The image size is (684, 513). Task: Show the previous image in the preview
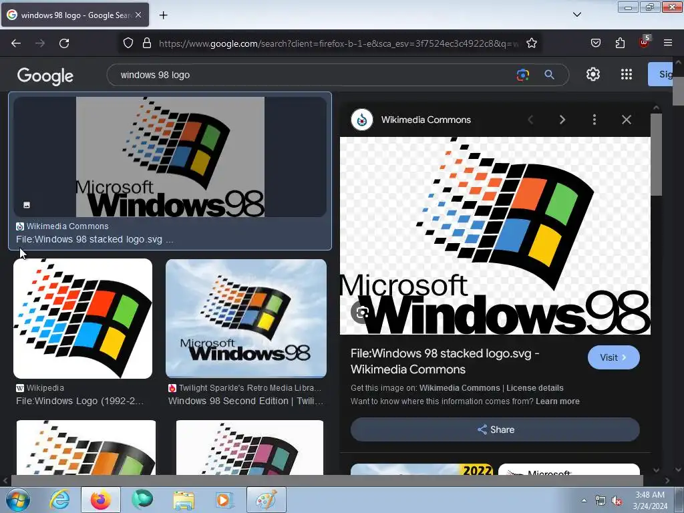[x=530, y=120]
